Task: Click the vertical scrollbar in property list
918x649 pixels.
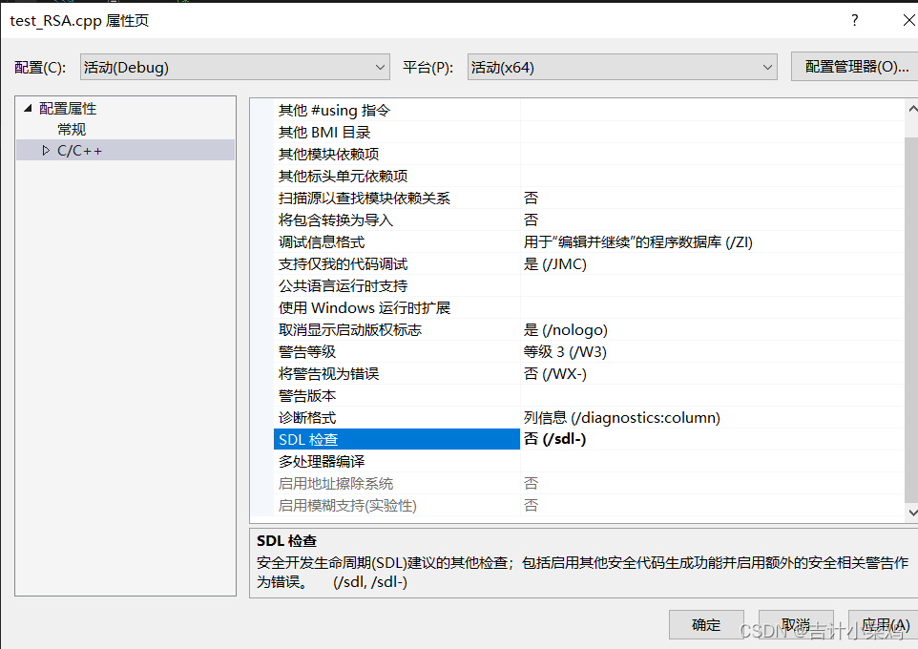Action: (x=907, y=286)
